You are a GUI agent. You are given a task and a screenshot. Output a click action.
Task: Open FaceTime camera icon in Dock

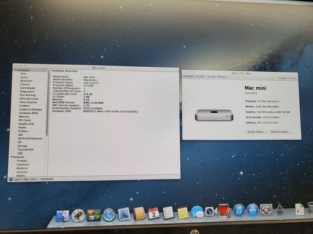tap(211, 211)
